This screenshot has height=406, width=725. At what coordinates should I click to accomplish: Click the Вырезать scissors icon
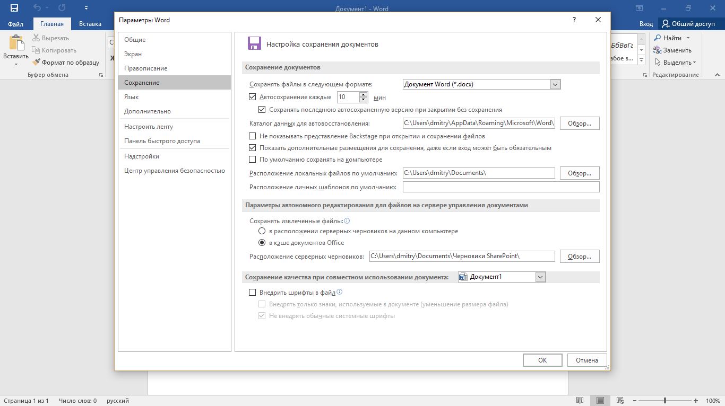[36, 38]
